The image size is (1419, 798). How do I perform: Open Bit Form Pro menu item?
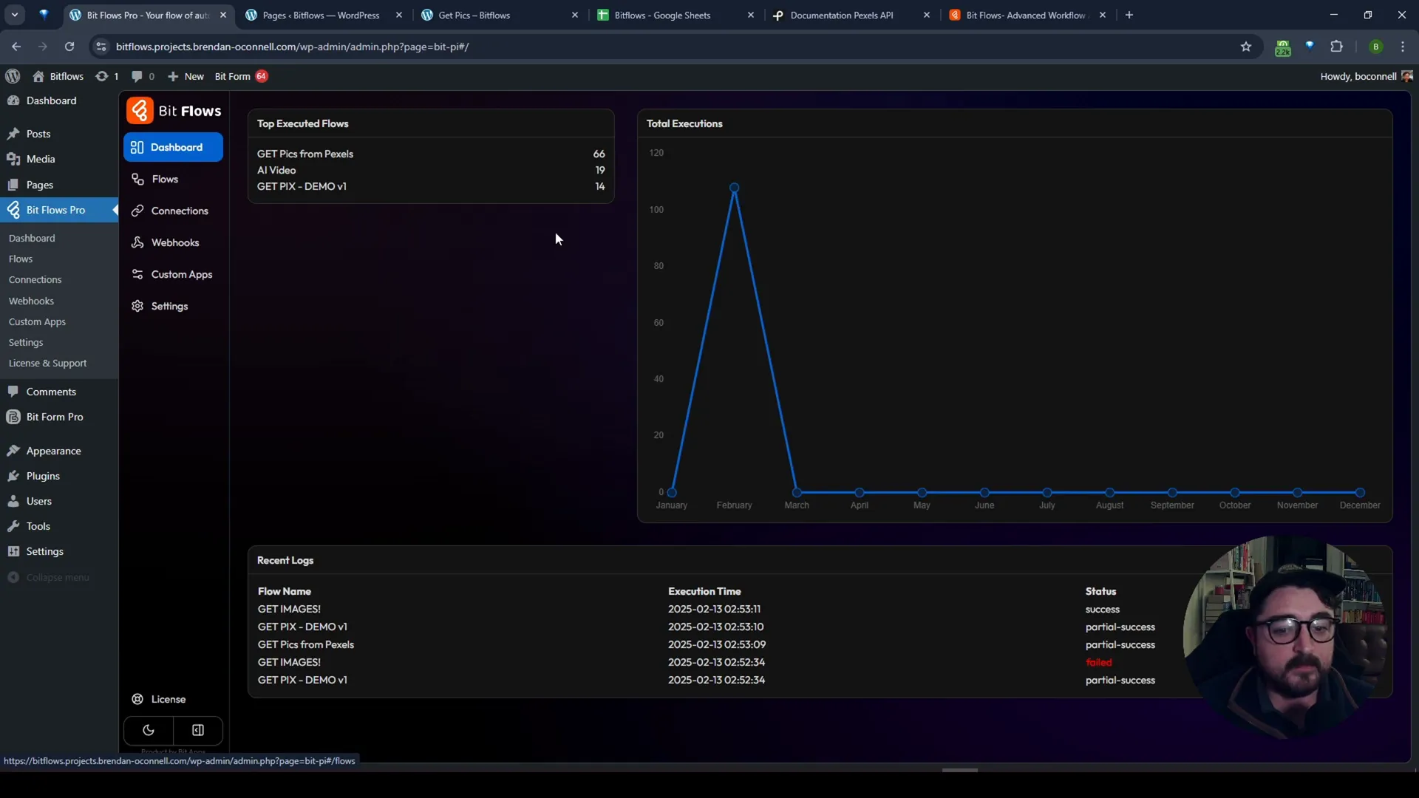point(59,417)
